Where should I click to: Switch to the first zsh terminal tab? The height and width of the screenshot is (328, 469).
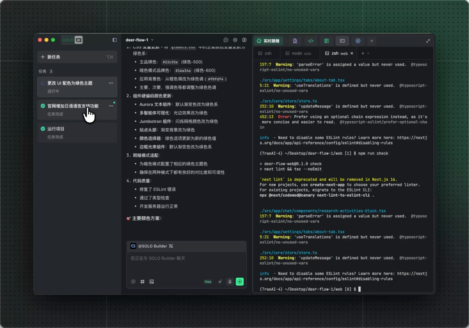click(x=265, y=53)
